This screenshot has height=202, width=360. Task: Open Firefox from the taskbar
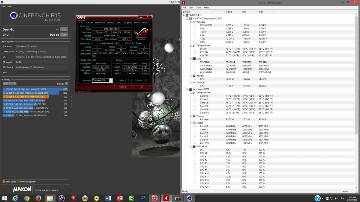[38, 198]
